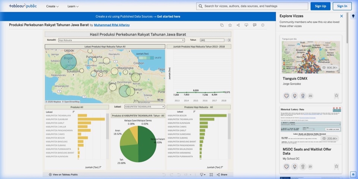
Task: Open the Komoditi dropdown showing Kopi Robusta
Action: coord(122,40)
